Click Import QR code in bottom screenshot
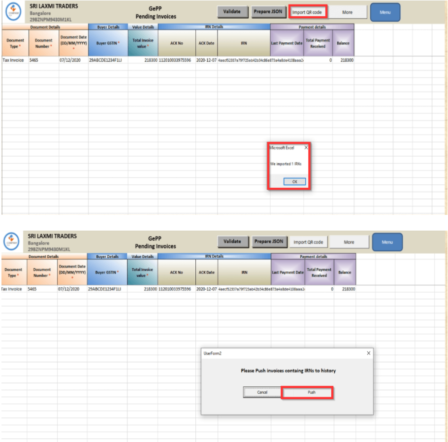 (309, 242)
